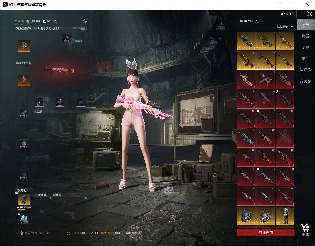Switch to the 消耗品 tab
The width and height of the screenshot is (315, 246).
point(305,70)
